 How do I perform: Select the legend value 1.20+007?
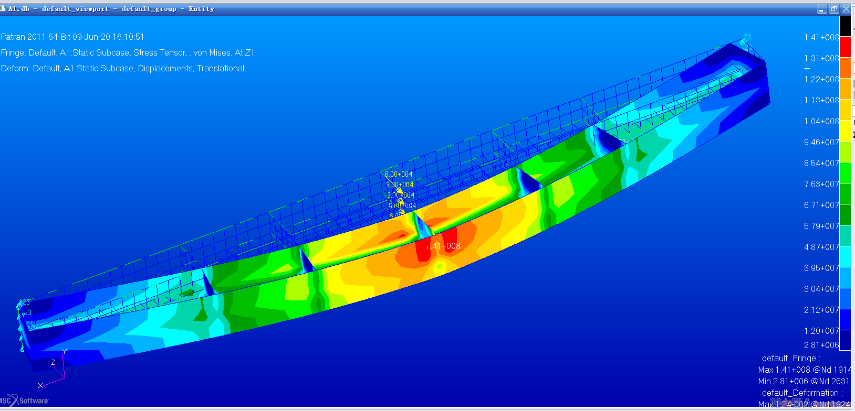[x=821, y=331]
